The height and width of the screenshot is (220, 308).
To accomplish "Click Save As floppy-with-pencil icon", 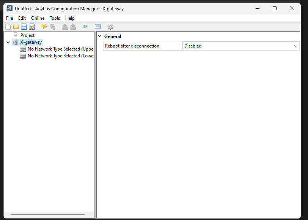I will point(32,27).
